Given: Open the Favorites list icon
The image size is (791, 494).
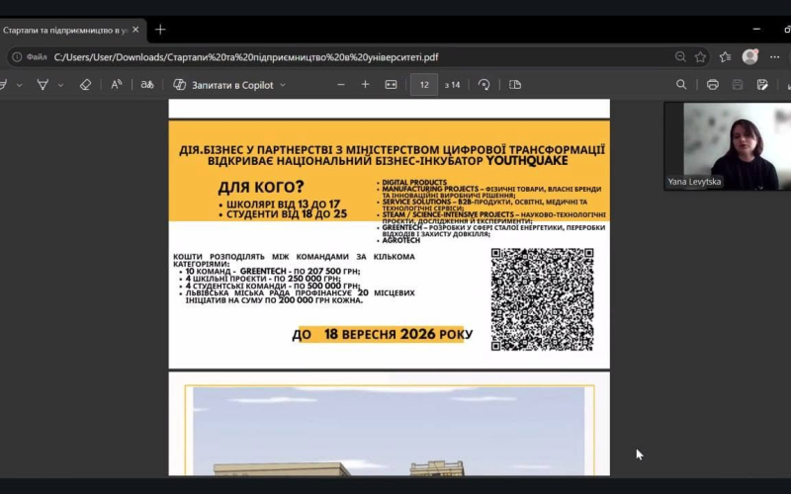Looking at the screenshot, I should pos(726,57).
